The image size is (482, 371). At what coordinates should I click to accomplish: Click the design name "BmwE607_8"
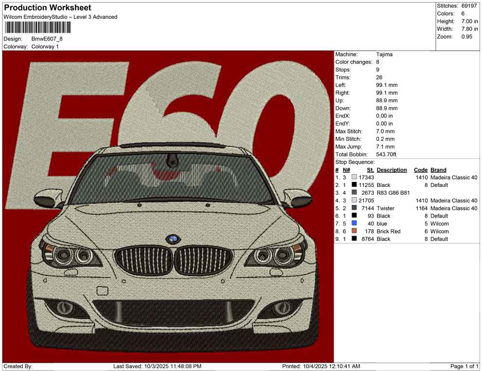click(x=47, y=39)
